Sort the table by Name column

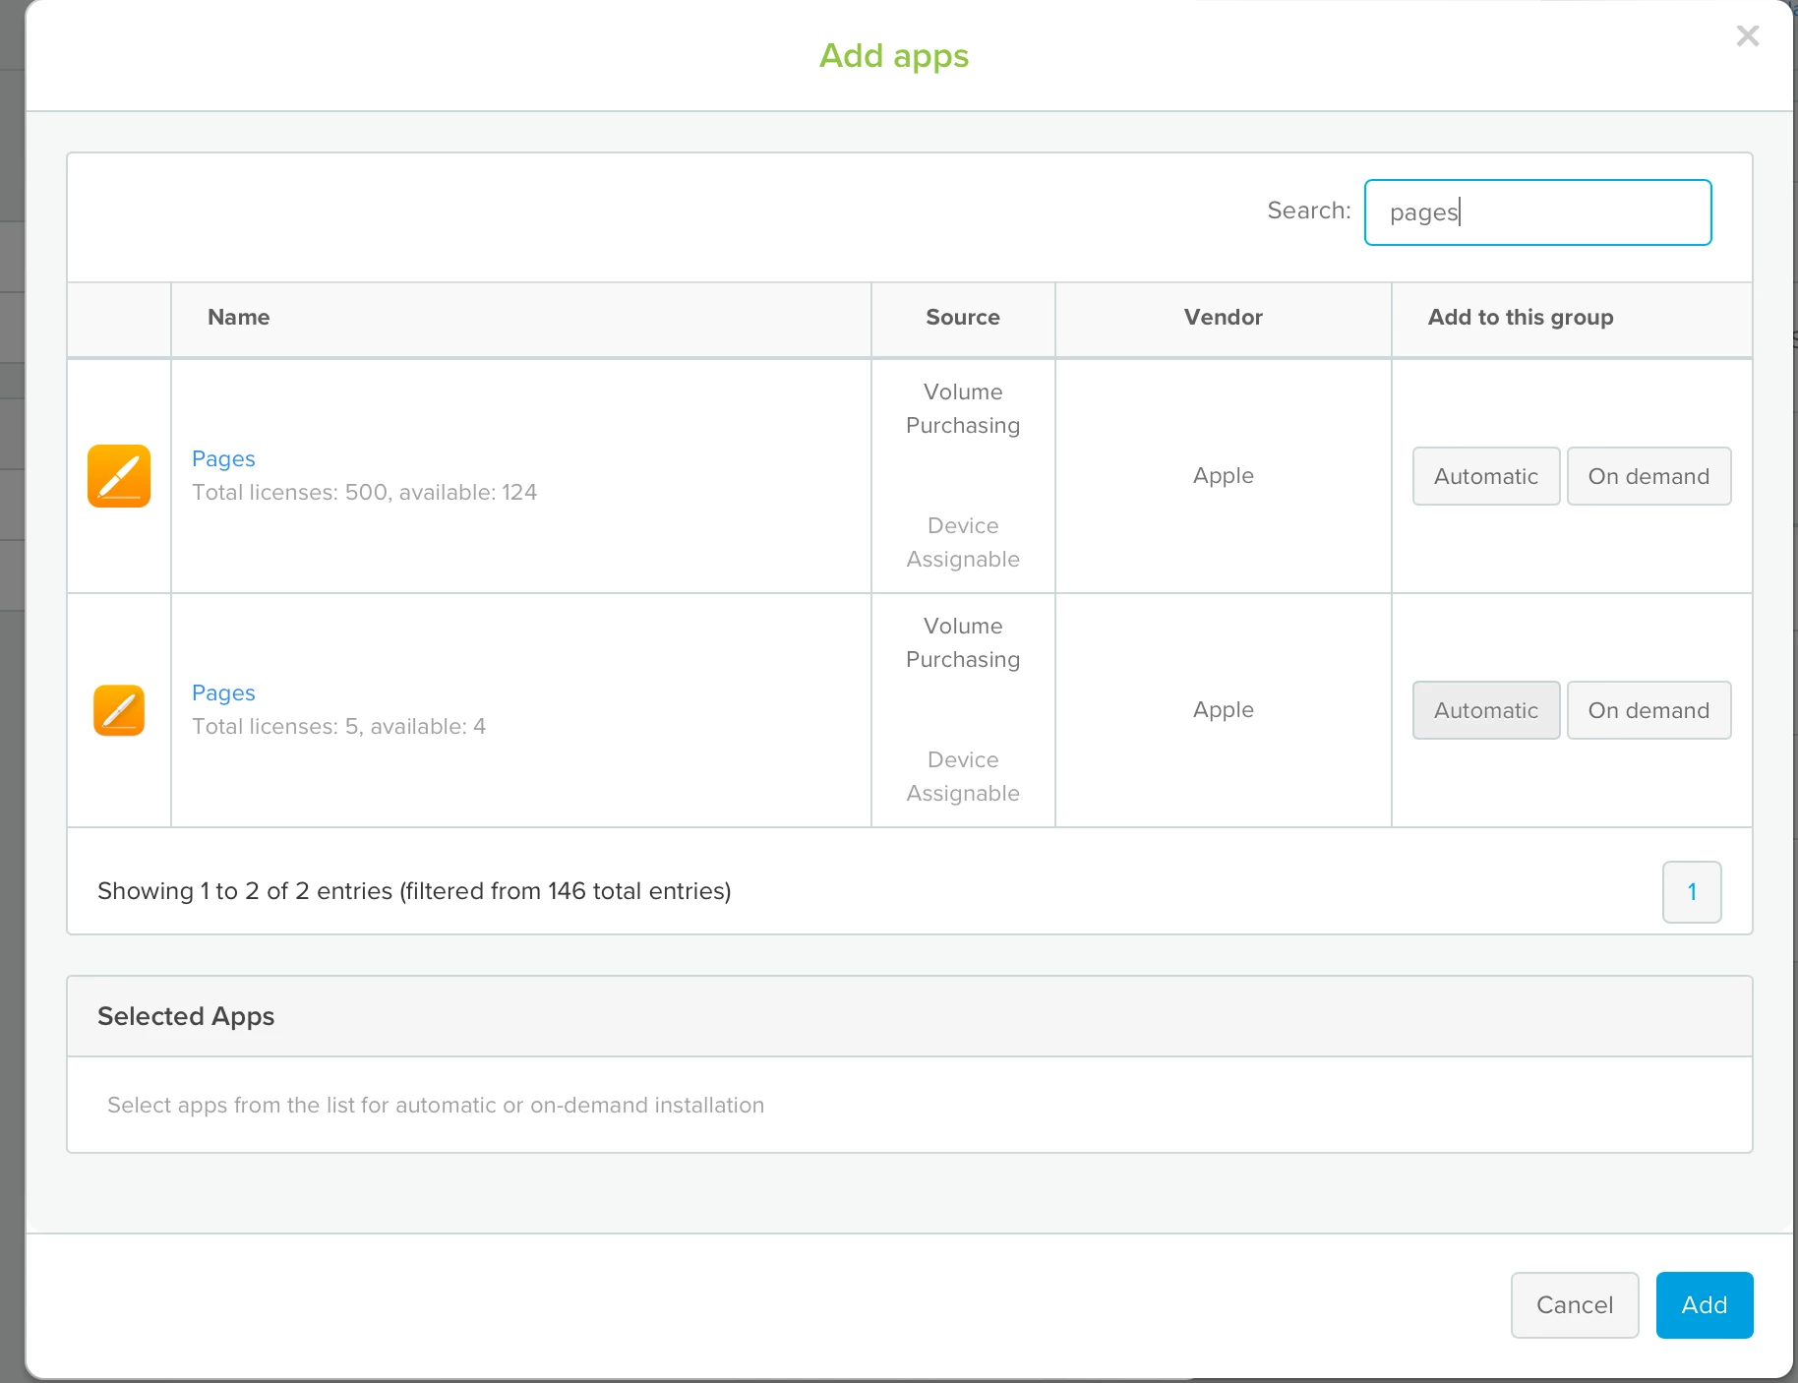(x=238, y=317)
